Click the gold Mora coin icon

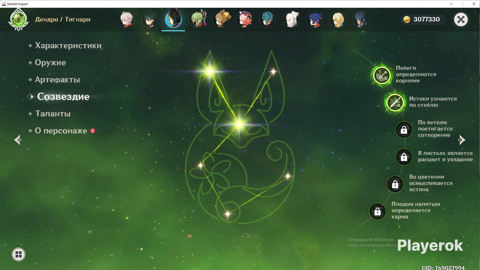point(407,19)
